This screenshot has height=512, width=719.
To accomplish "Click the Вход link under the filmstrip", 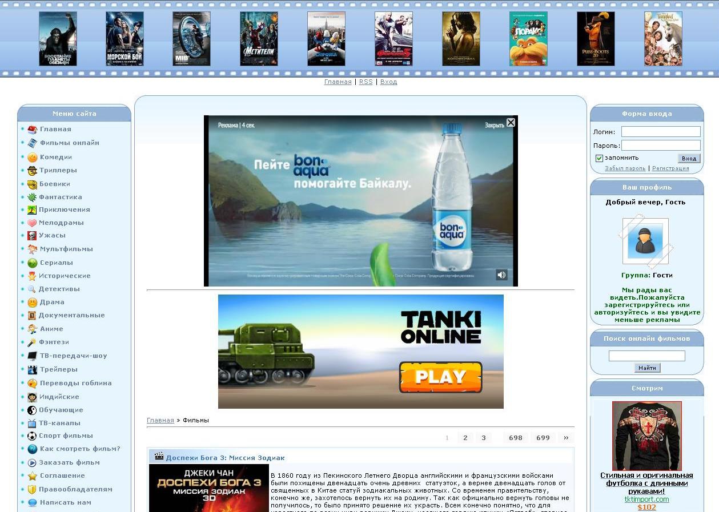I will (388, 82).
